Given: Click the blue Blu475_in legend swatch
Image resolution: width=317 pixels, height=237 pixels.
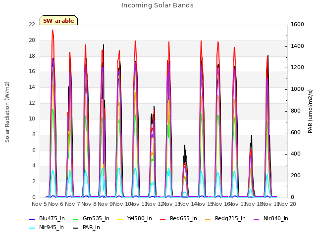Looking at the screenshot, I should [32, 219].
